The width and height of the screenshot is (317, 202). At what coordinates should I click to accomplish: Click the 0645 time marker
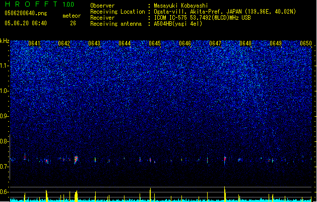pos(155,43)
